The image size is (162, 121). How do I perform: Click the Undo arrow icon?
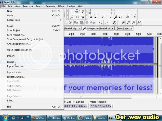click(x=101, y=23)
